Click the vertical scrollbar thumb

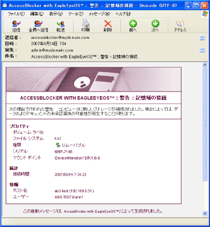(x=205, y=125)
